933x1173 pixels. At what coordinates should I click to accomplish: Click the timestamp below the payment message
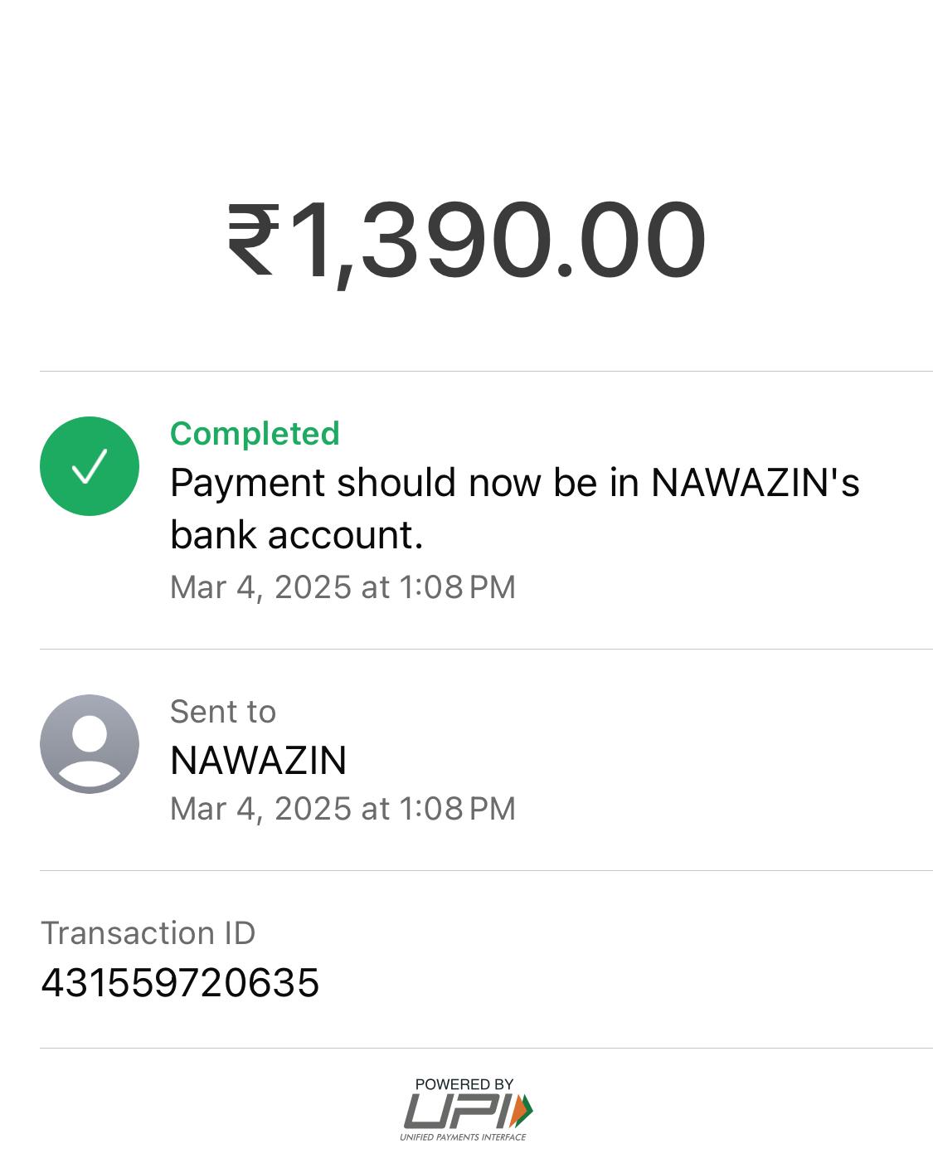342,587
